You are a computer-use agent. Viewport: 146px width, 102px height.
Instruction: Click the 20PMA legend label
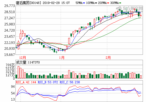(102, 3)
